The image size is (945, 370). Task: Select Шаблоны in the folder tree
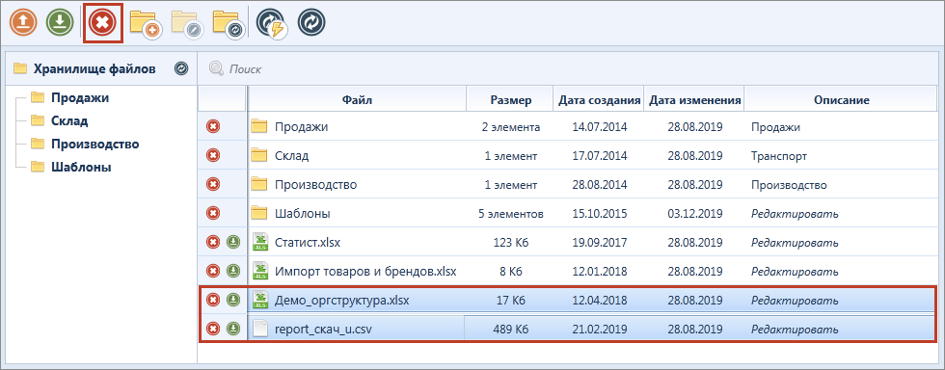pyautogui.click(x=81, y=168)
